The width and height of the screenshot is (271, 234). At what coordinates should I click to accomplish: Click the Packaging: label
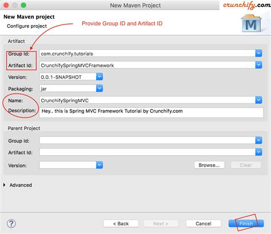(x=21, y=89)
